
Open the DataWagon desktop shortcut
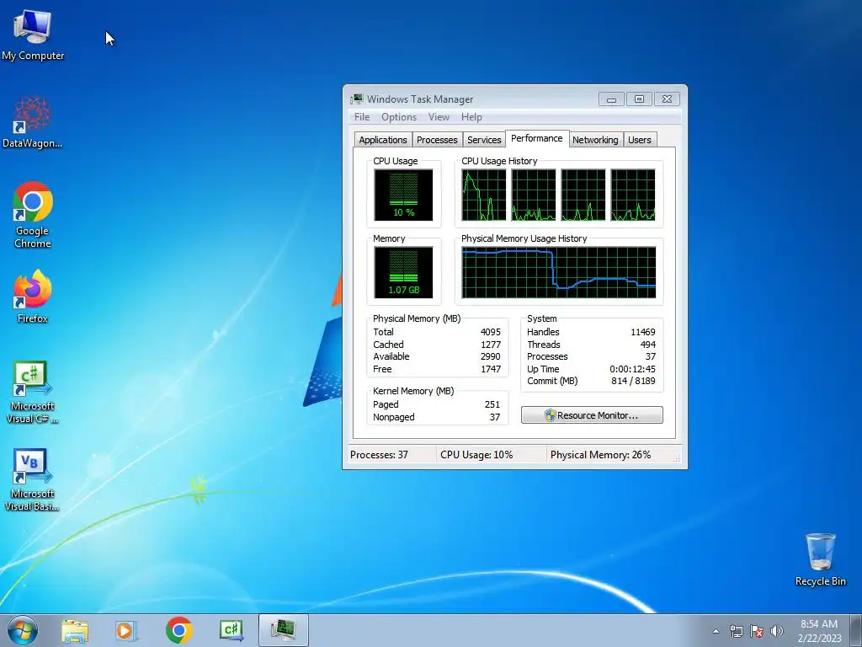[x=33, y=123]
